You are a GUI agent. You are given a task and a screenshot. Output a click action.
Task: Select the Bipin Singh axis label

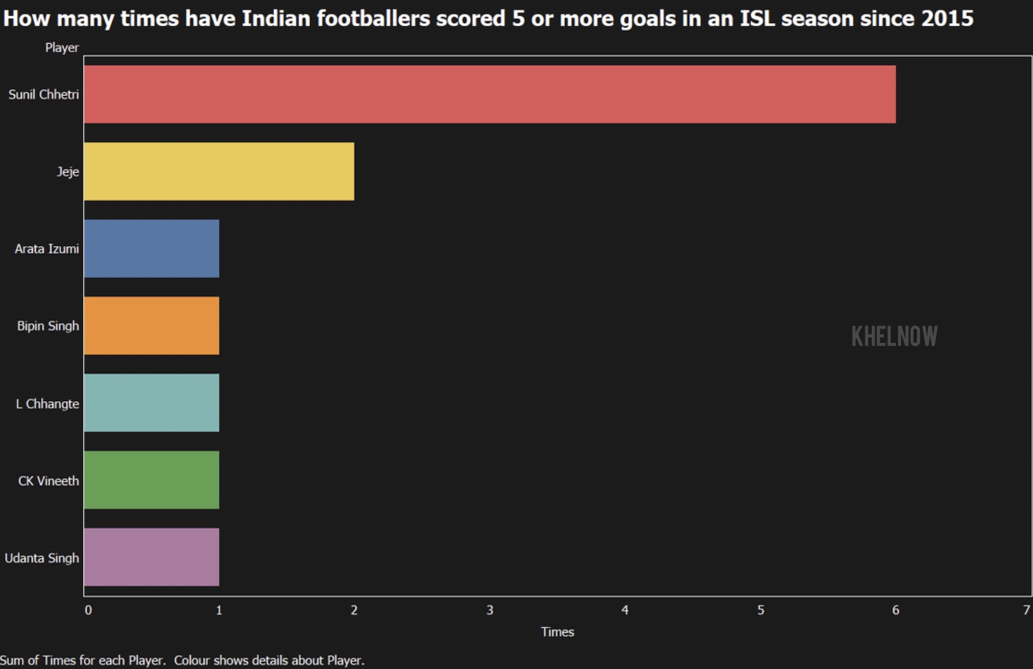[48, 326]
